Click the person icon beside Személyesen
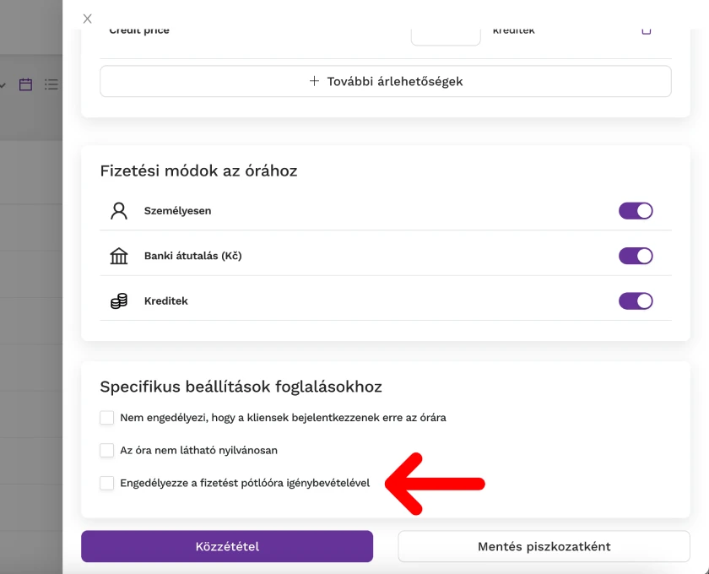Image resolution: width=709 pixels, height=574 pixels. [119, 211]
